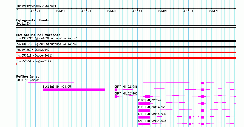Open CHAT|NM_020549 transcript label
The width and height of the screenshot is (244, 127).
pyautogui.click(x=150, y=100)
